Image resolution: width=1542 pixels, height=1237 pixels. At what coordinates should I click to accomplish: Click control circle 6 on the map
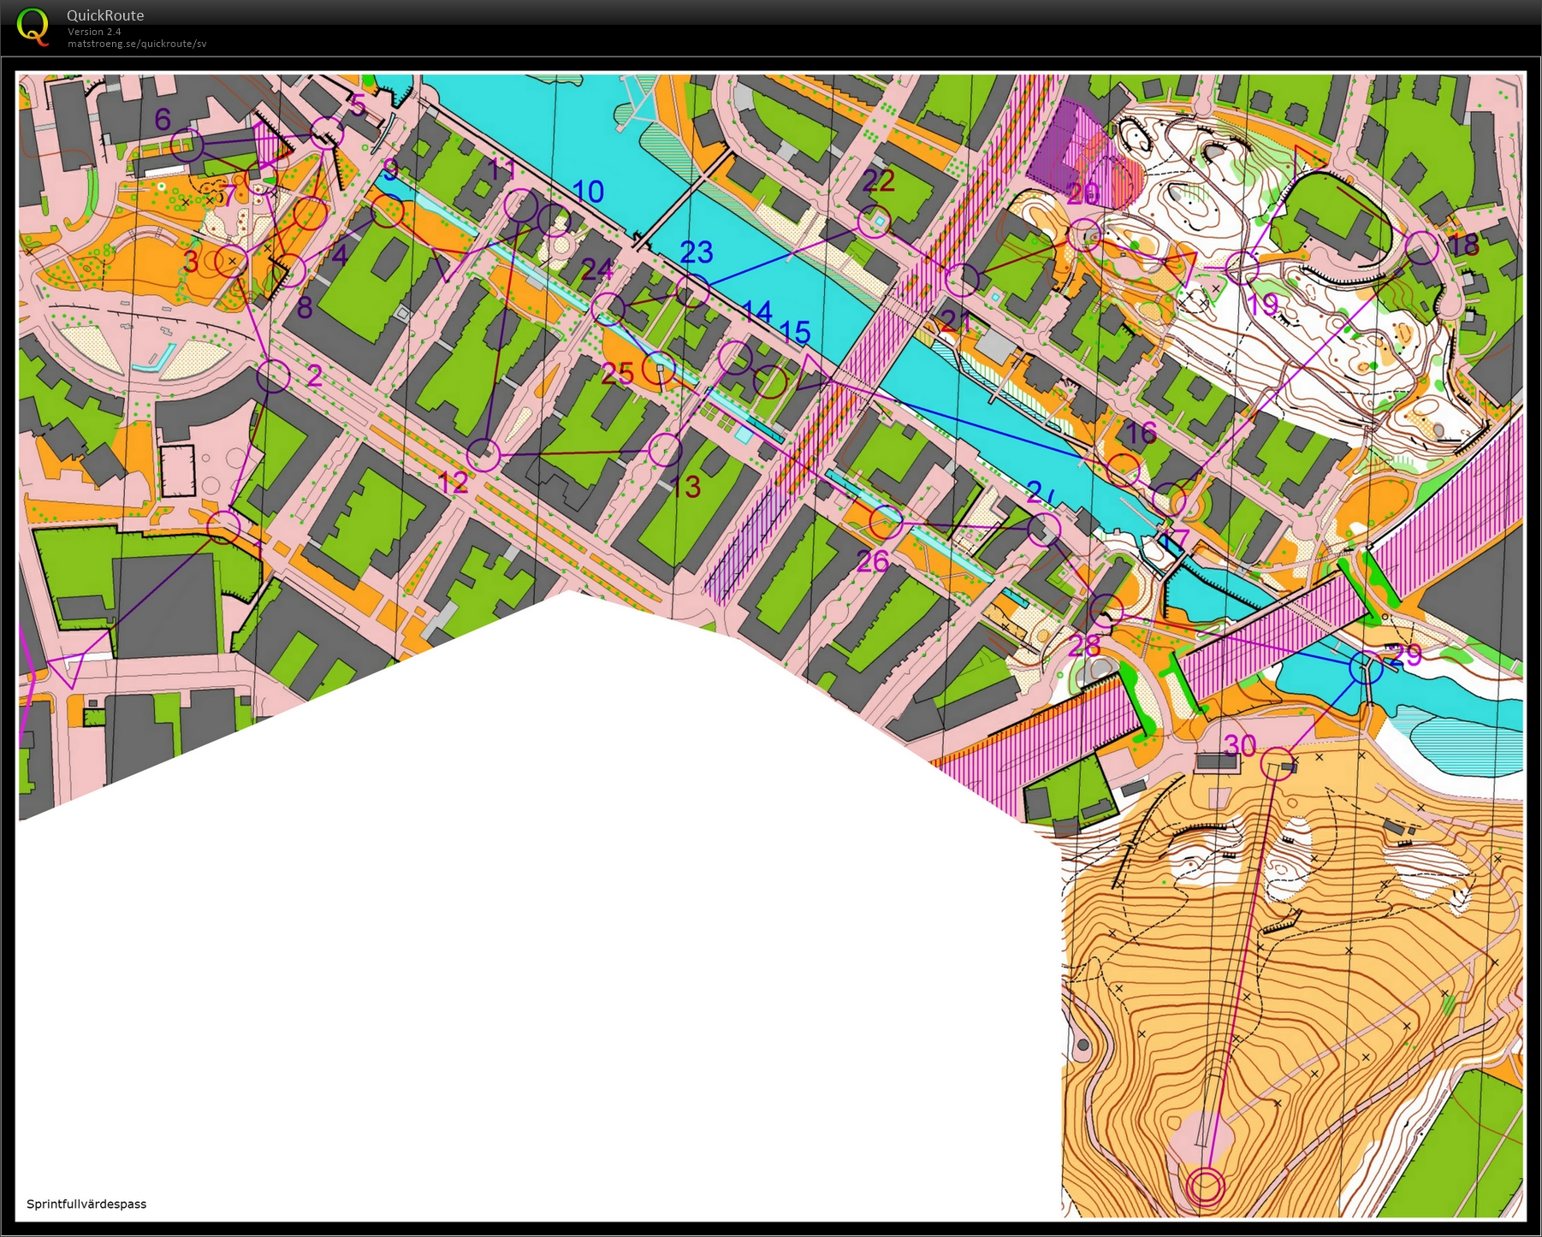(187, 145)
